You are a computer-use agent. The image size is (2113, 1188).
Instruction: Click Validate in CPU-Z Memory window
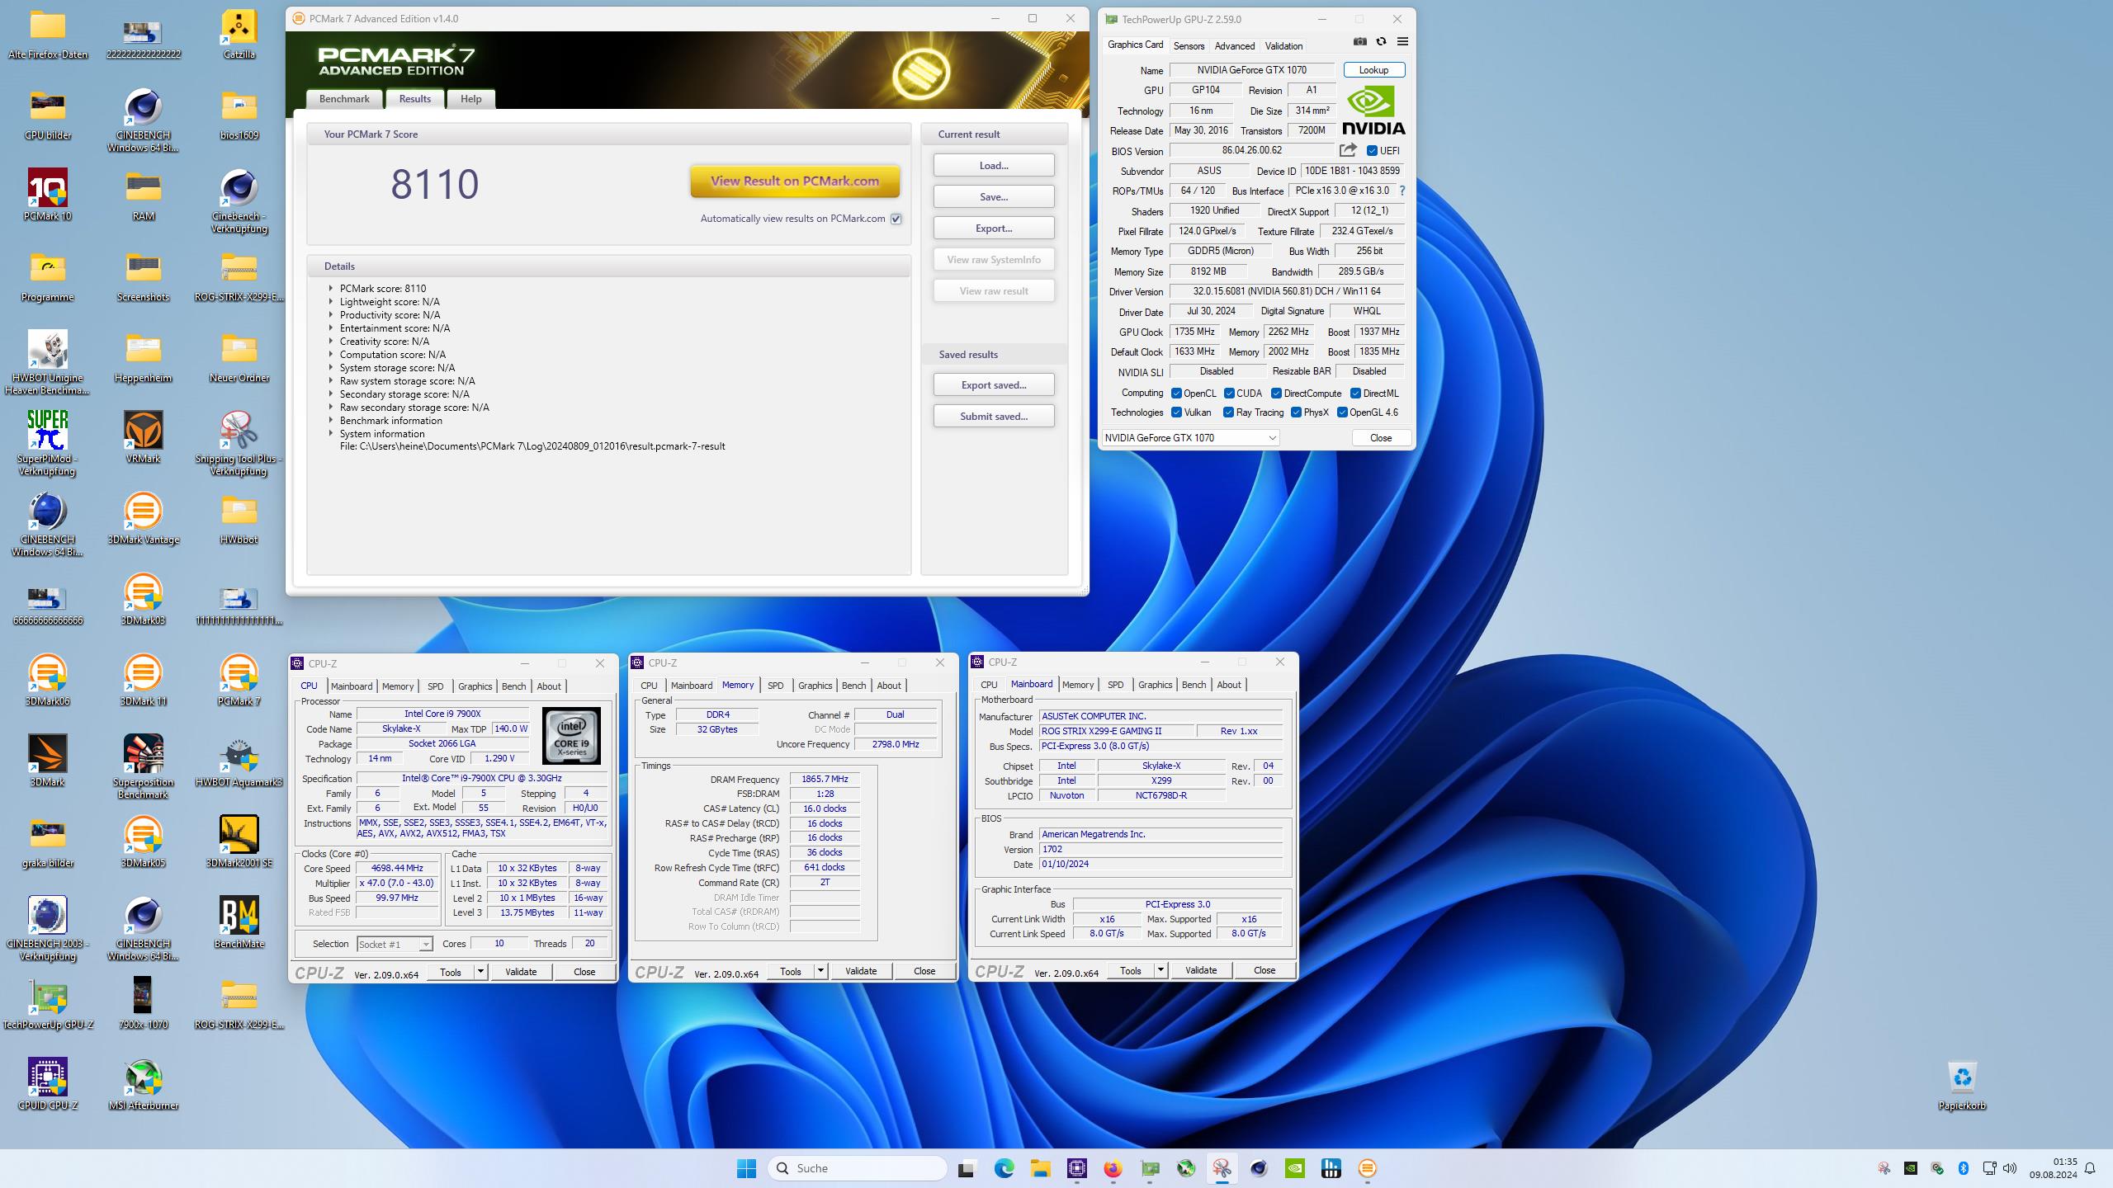coord(861,971)
